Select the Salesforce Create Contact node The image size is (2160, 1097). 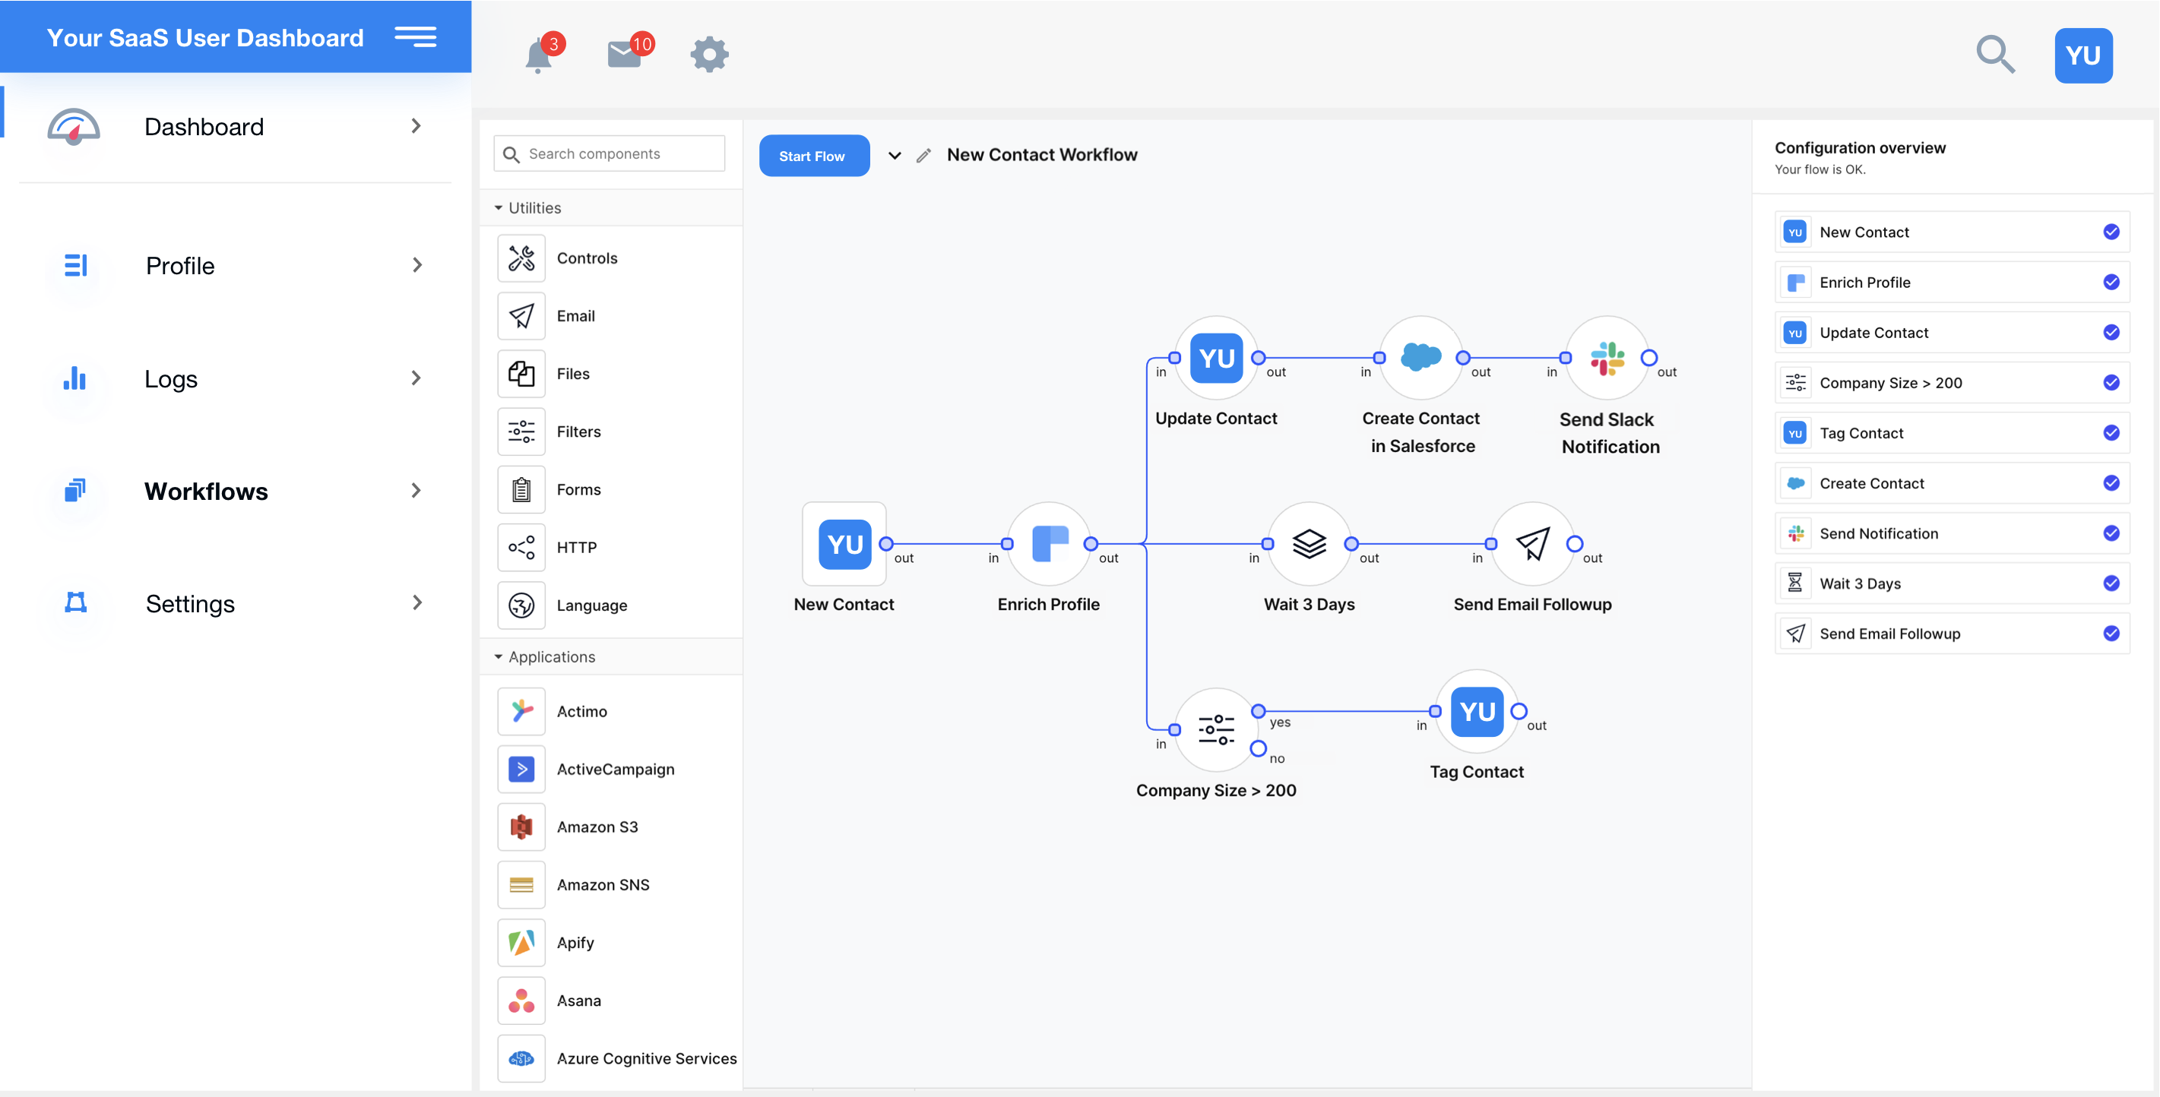tap(1420, 359)
